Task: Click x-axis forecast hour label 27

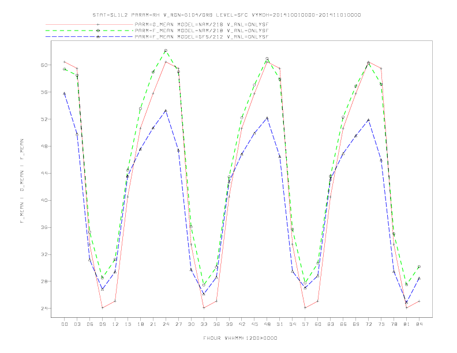Action: click(178, 324)
